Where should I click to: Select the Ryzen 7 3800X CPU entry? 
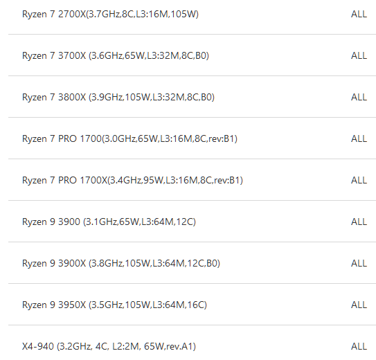pos(118,98)
